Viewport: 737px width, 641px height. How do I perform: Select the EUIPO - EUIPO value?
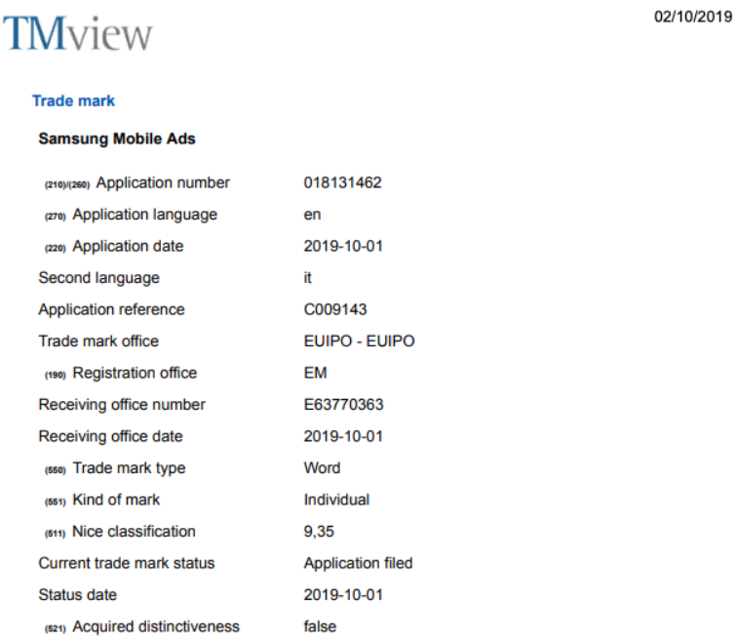[359, 341]
